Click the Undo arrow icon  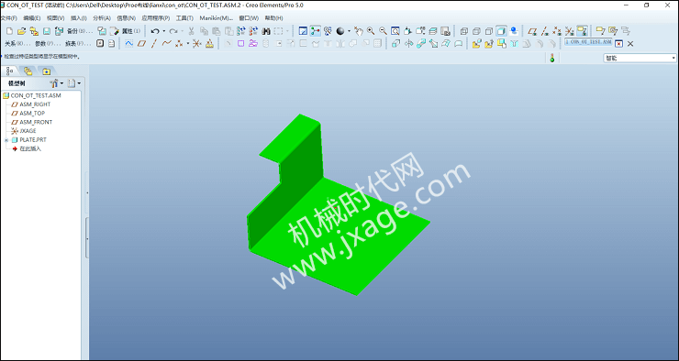click(155, 31)
